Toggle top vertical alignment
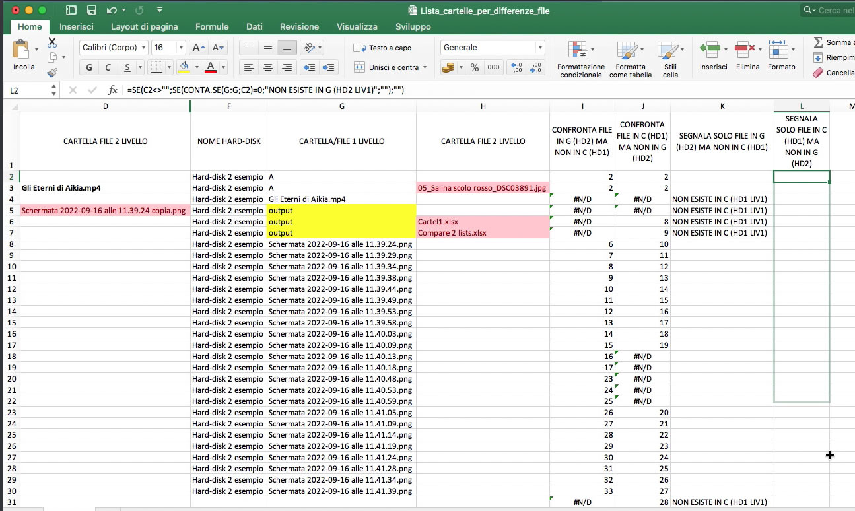Screen dimensions: 855x511 pyautogui.click(x=248, y=48)
